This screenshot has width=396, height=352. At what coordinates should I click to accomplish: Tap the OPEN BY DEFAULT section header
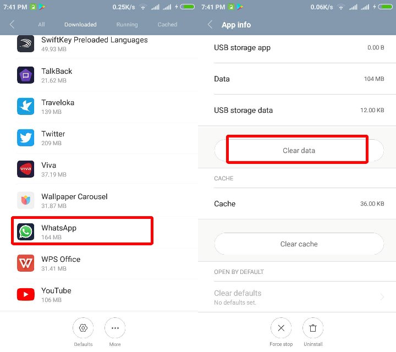(239, 272)
